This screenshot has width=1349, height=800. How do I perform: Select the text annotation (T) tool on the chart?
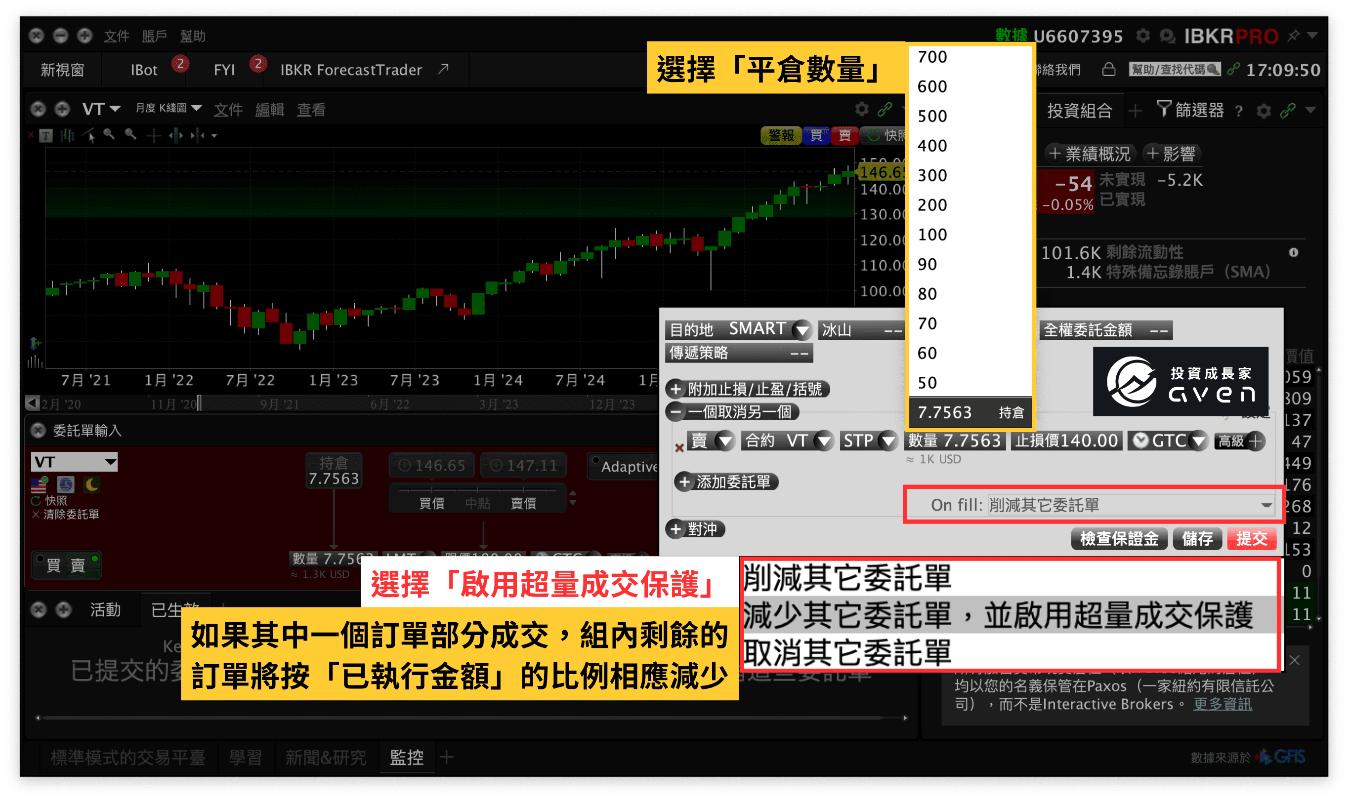[46, 135]
